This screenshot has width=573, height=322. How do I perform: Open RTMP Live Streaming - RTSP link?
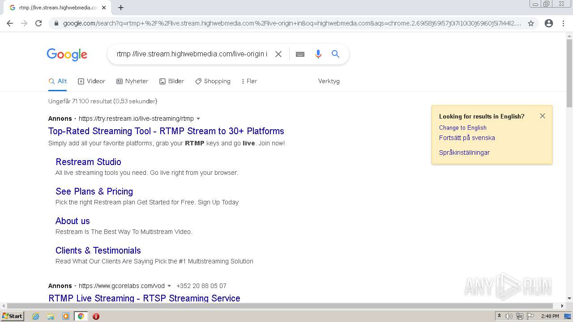point(144,298)
